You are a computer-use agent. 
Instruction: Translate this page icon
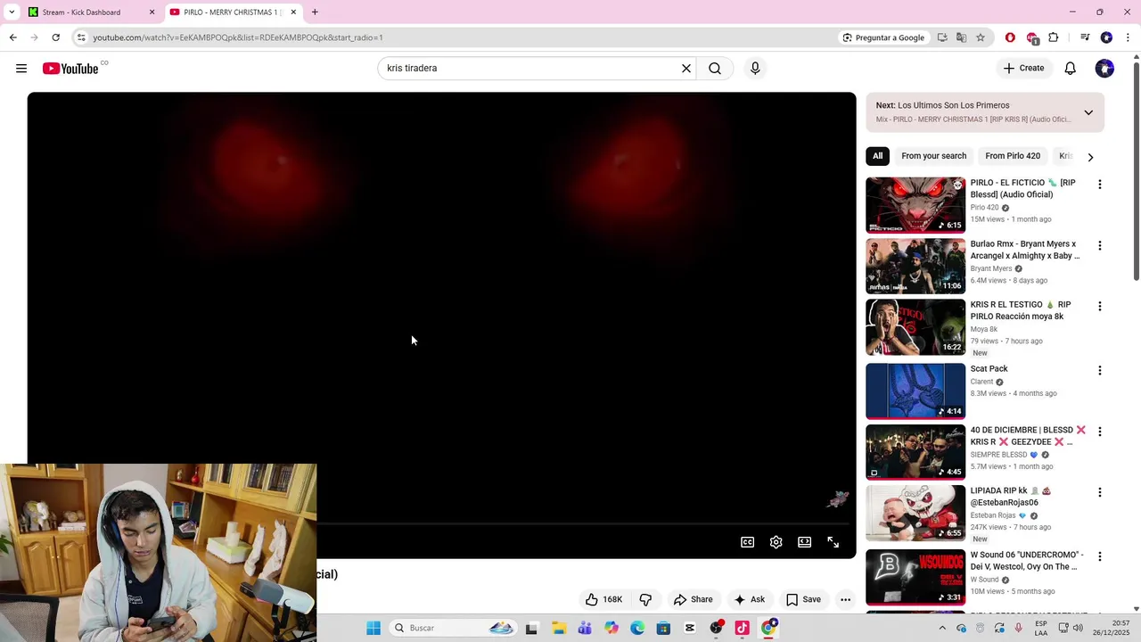(x=961, y=37)
